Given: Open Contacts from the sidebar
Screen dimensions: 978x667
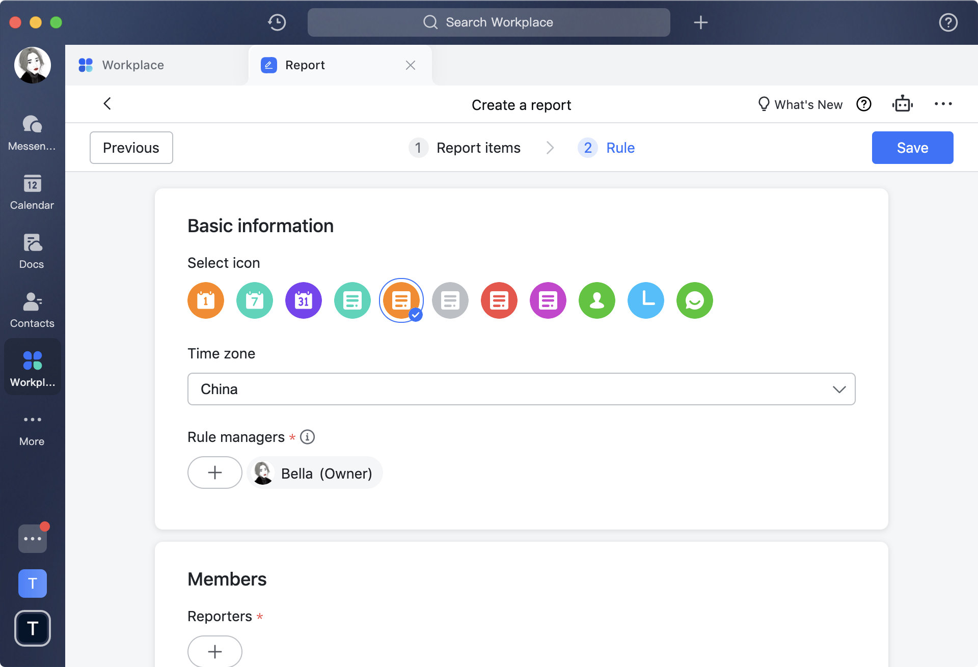Looking at the screenshot, I should point(32,310).
